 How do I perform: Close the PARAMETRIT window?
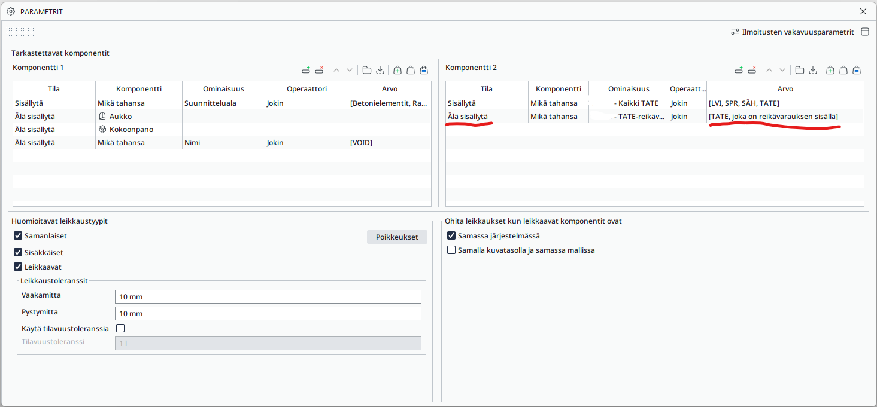click(863, 11)
